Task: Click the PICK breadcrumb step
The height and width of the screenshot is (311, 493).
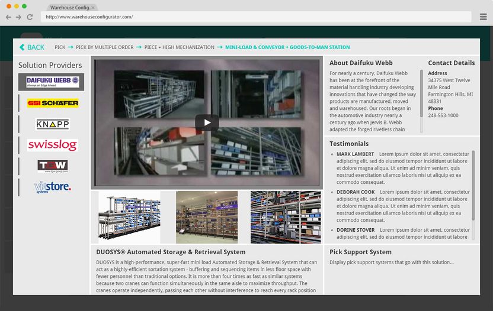Action: coord(60,47)
